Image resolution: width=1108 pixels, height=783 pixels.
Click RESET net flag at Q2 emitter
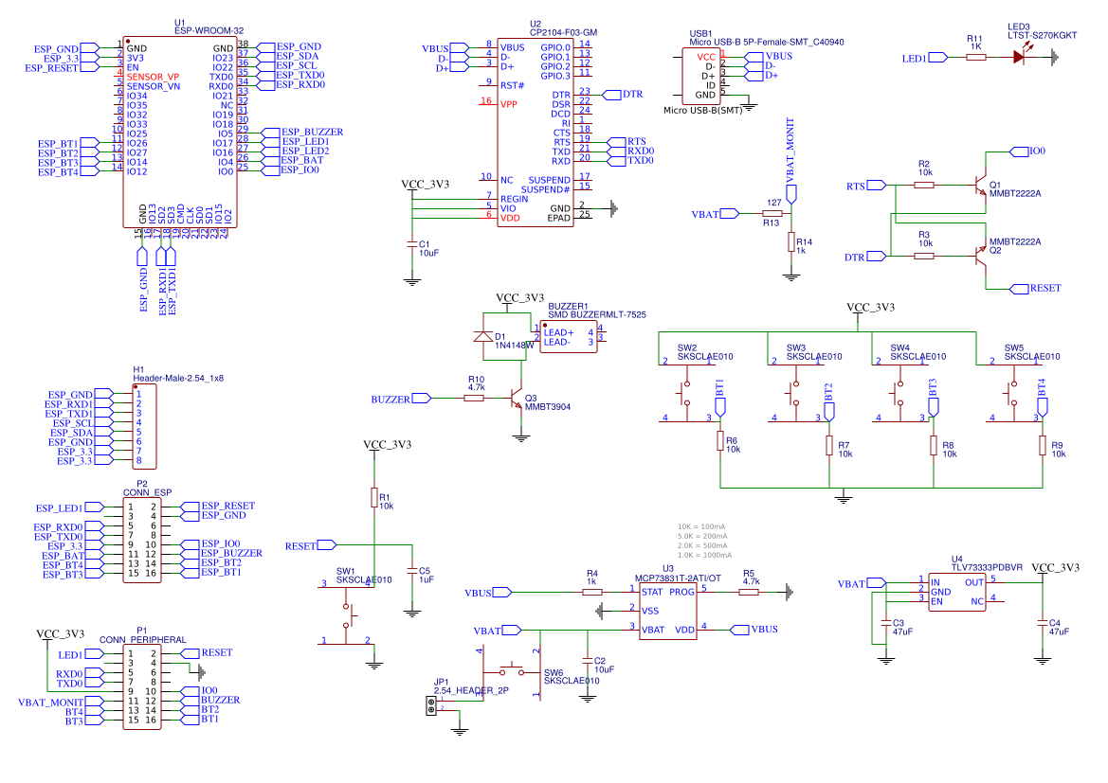pos(1036,288)
